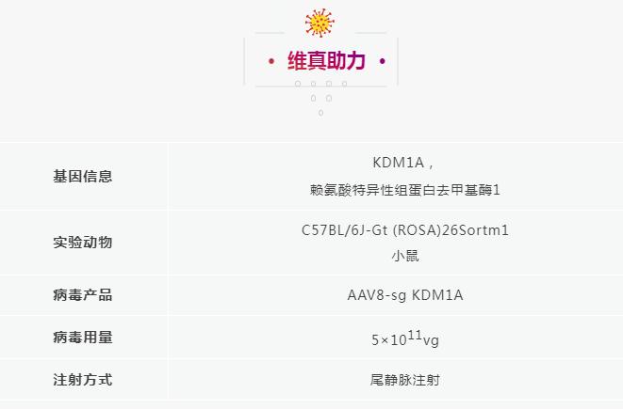
Task: Click the rightmost circle in the four-circle row
Action: tap(344, 84)
